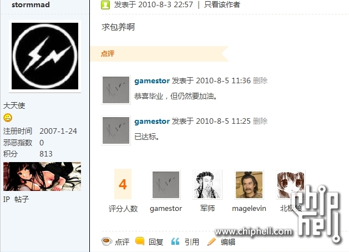Open stormmad's lightning bolt avatar
This screenshot has width=349, height=252.
tap(45, 56)
